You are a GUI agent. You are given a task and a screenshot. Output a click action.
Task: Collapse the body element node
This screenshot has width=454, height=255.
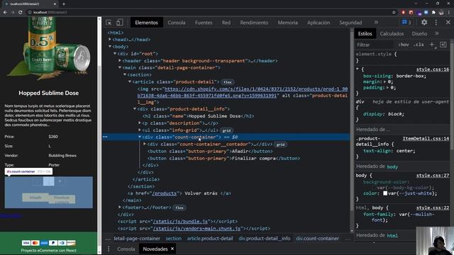click(x=110, y=46)
